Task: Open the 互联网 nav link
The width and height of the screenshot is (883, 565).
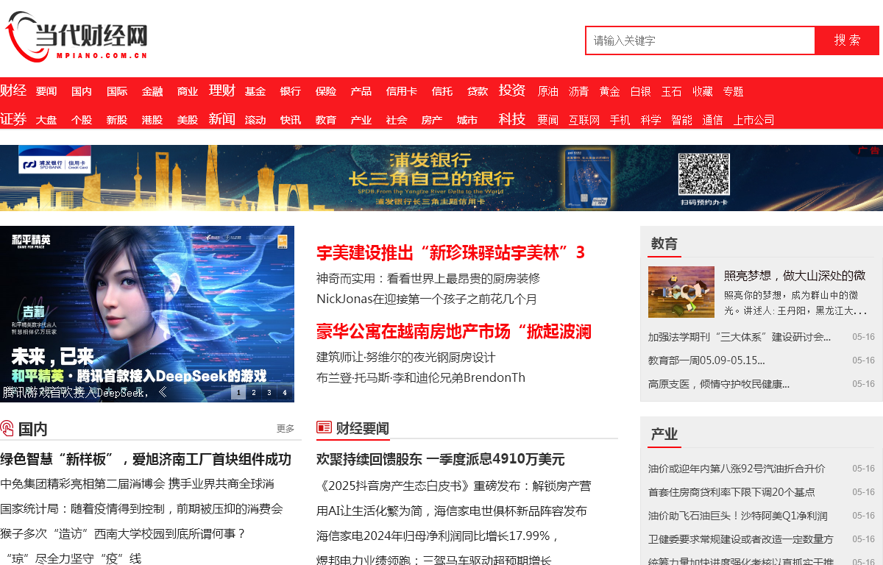Action: (x=584, y=120)
